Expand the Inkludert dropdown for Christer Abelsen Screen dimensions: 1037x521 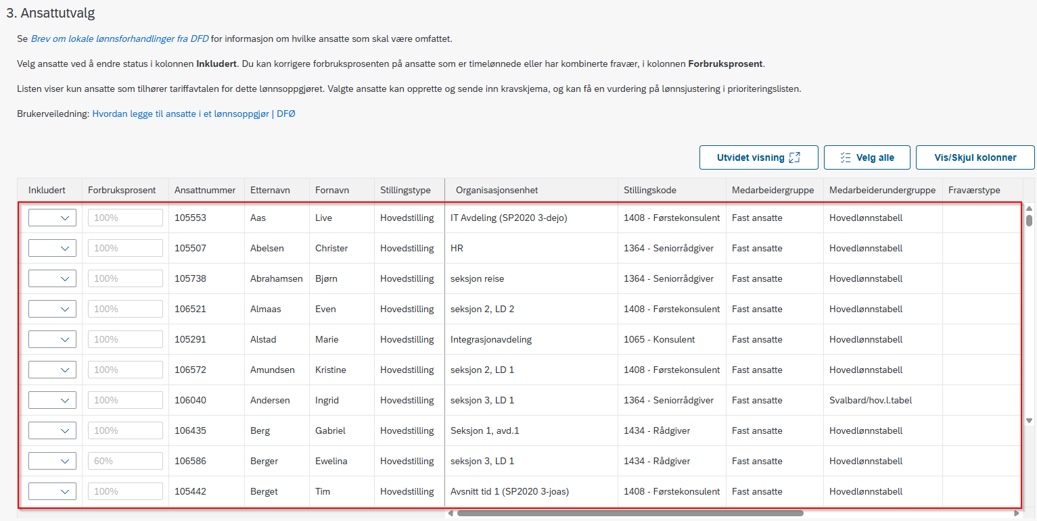(x=52, y=248)
